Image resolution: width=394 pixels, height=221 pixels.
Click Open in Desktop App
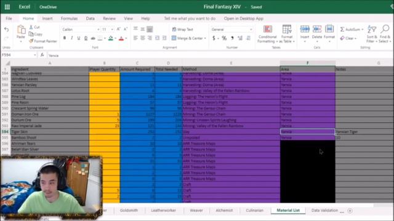(244, 18)
